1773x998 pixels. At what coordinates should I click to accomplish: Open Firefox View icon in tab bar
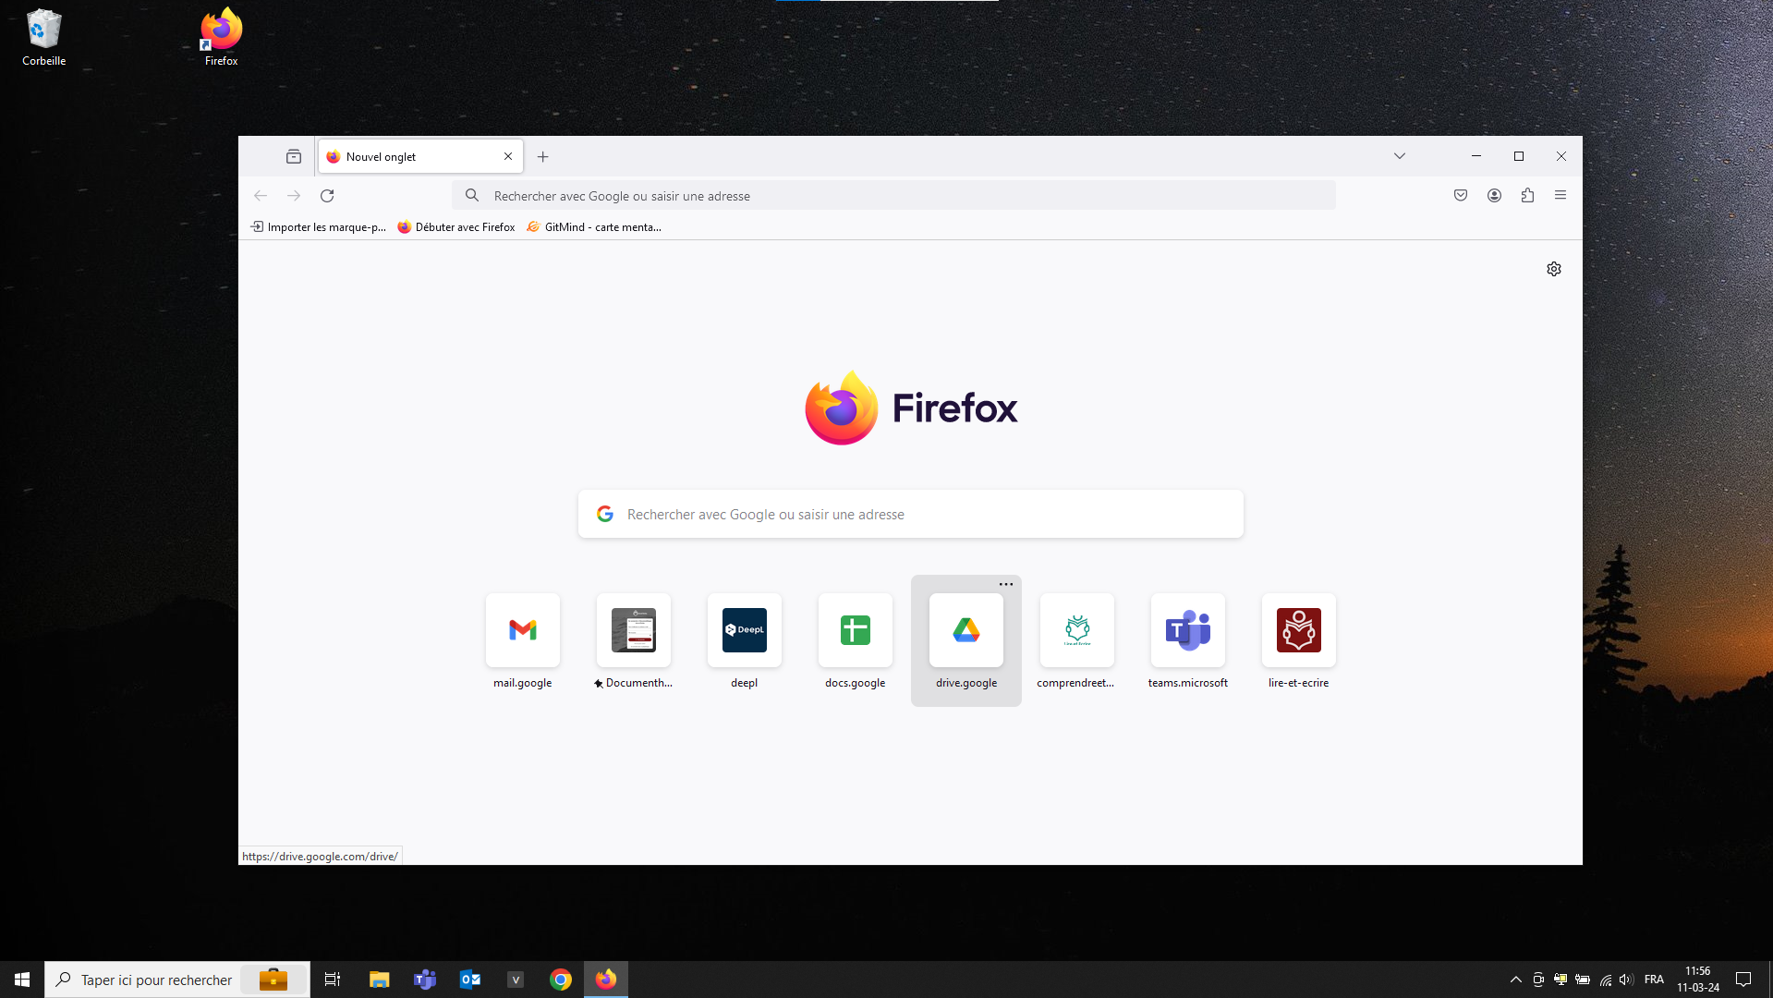point(294,157)
